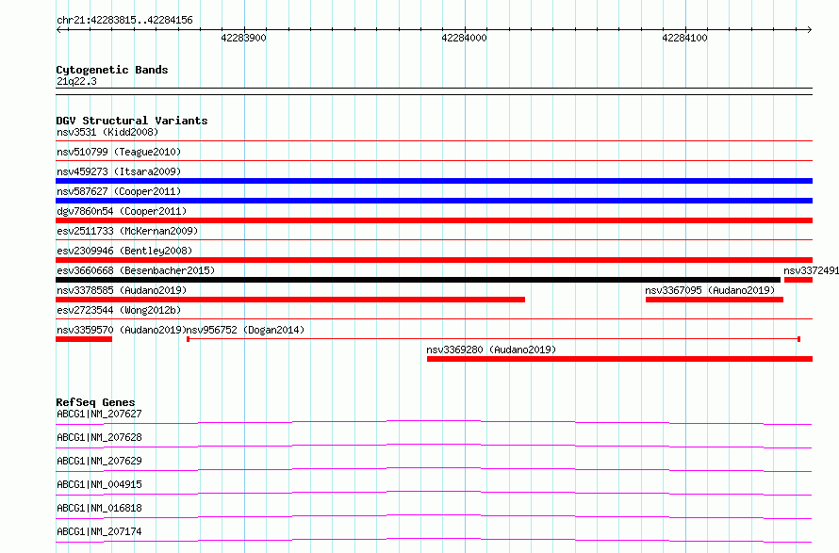Open the ABCG1|NM_004915 transcript
839x553 pixels.
(x=434, y=493)
